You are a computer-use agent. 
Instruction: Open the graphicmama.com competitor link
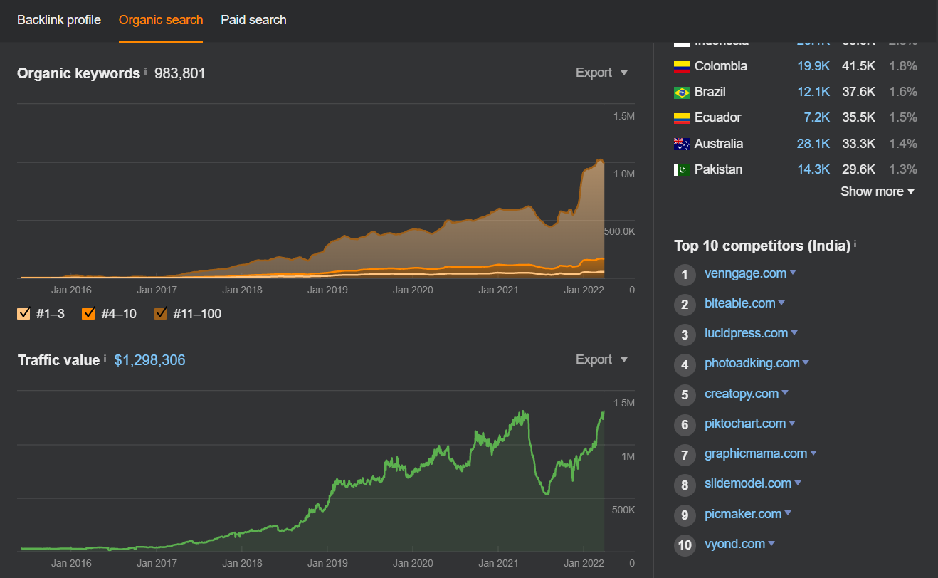click(x=756, y=453)
